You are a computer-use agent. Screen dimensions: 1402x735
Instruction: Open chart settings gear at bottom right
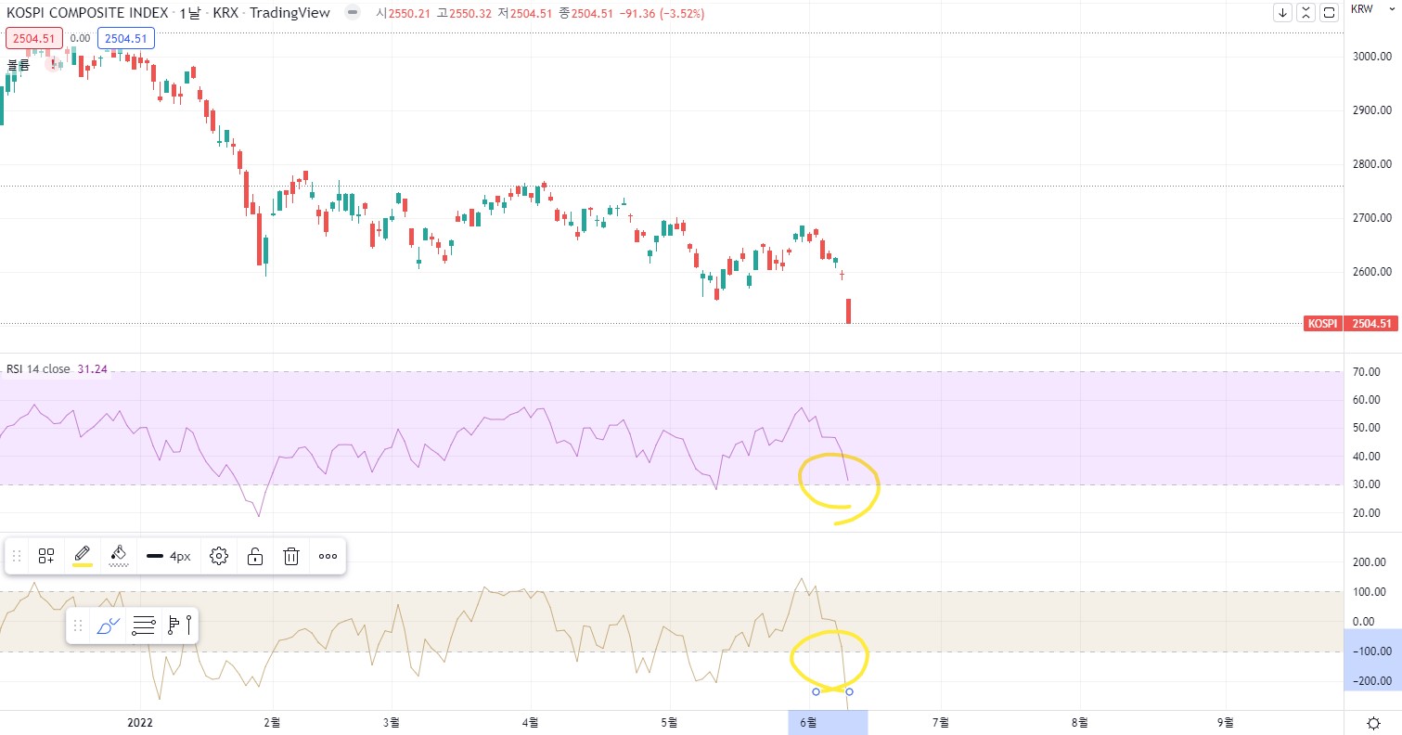point(1373,723)
